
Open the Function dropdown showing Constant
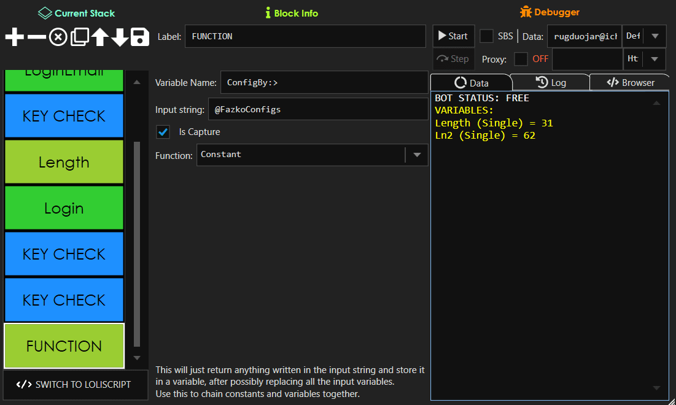(417, 155)
